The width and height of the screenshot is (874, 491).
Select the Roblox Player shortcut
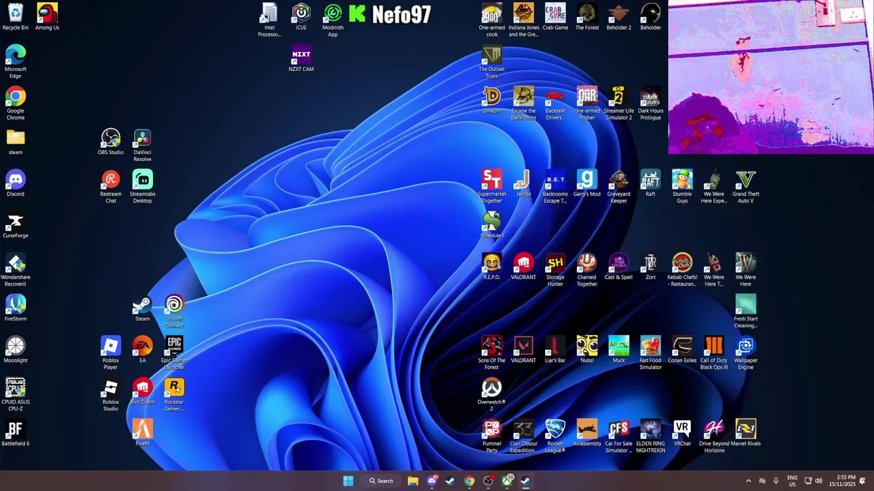pos(111,353)
